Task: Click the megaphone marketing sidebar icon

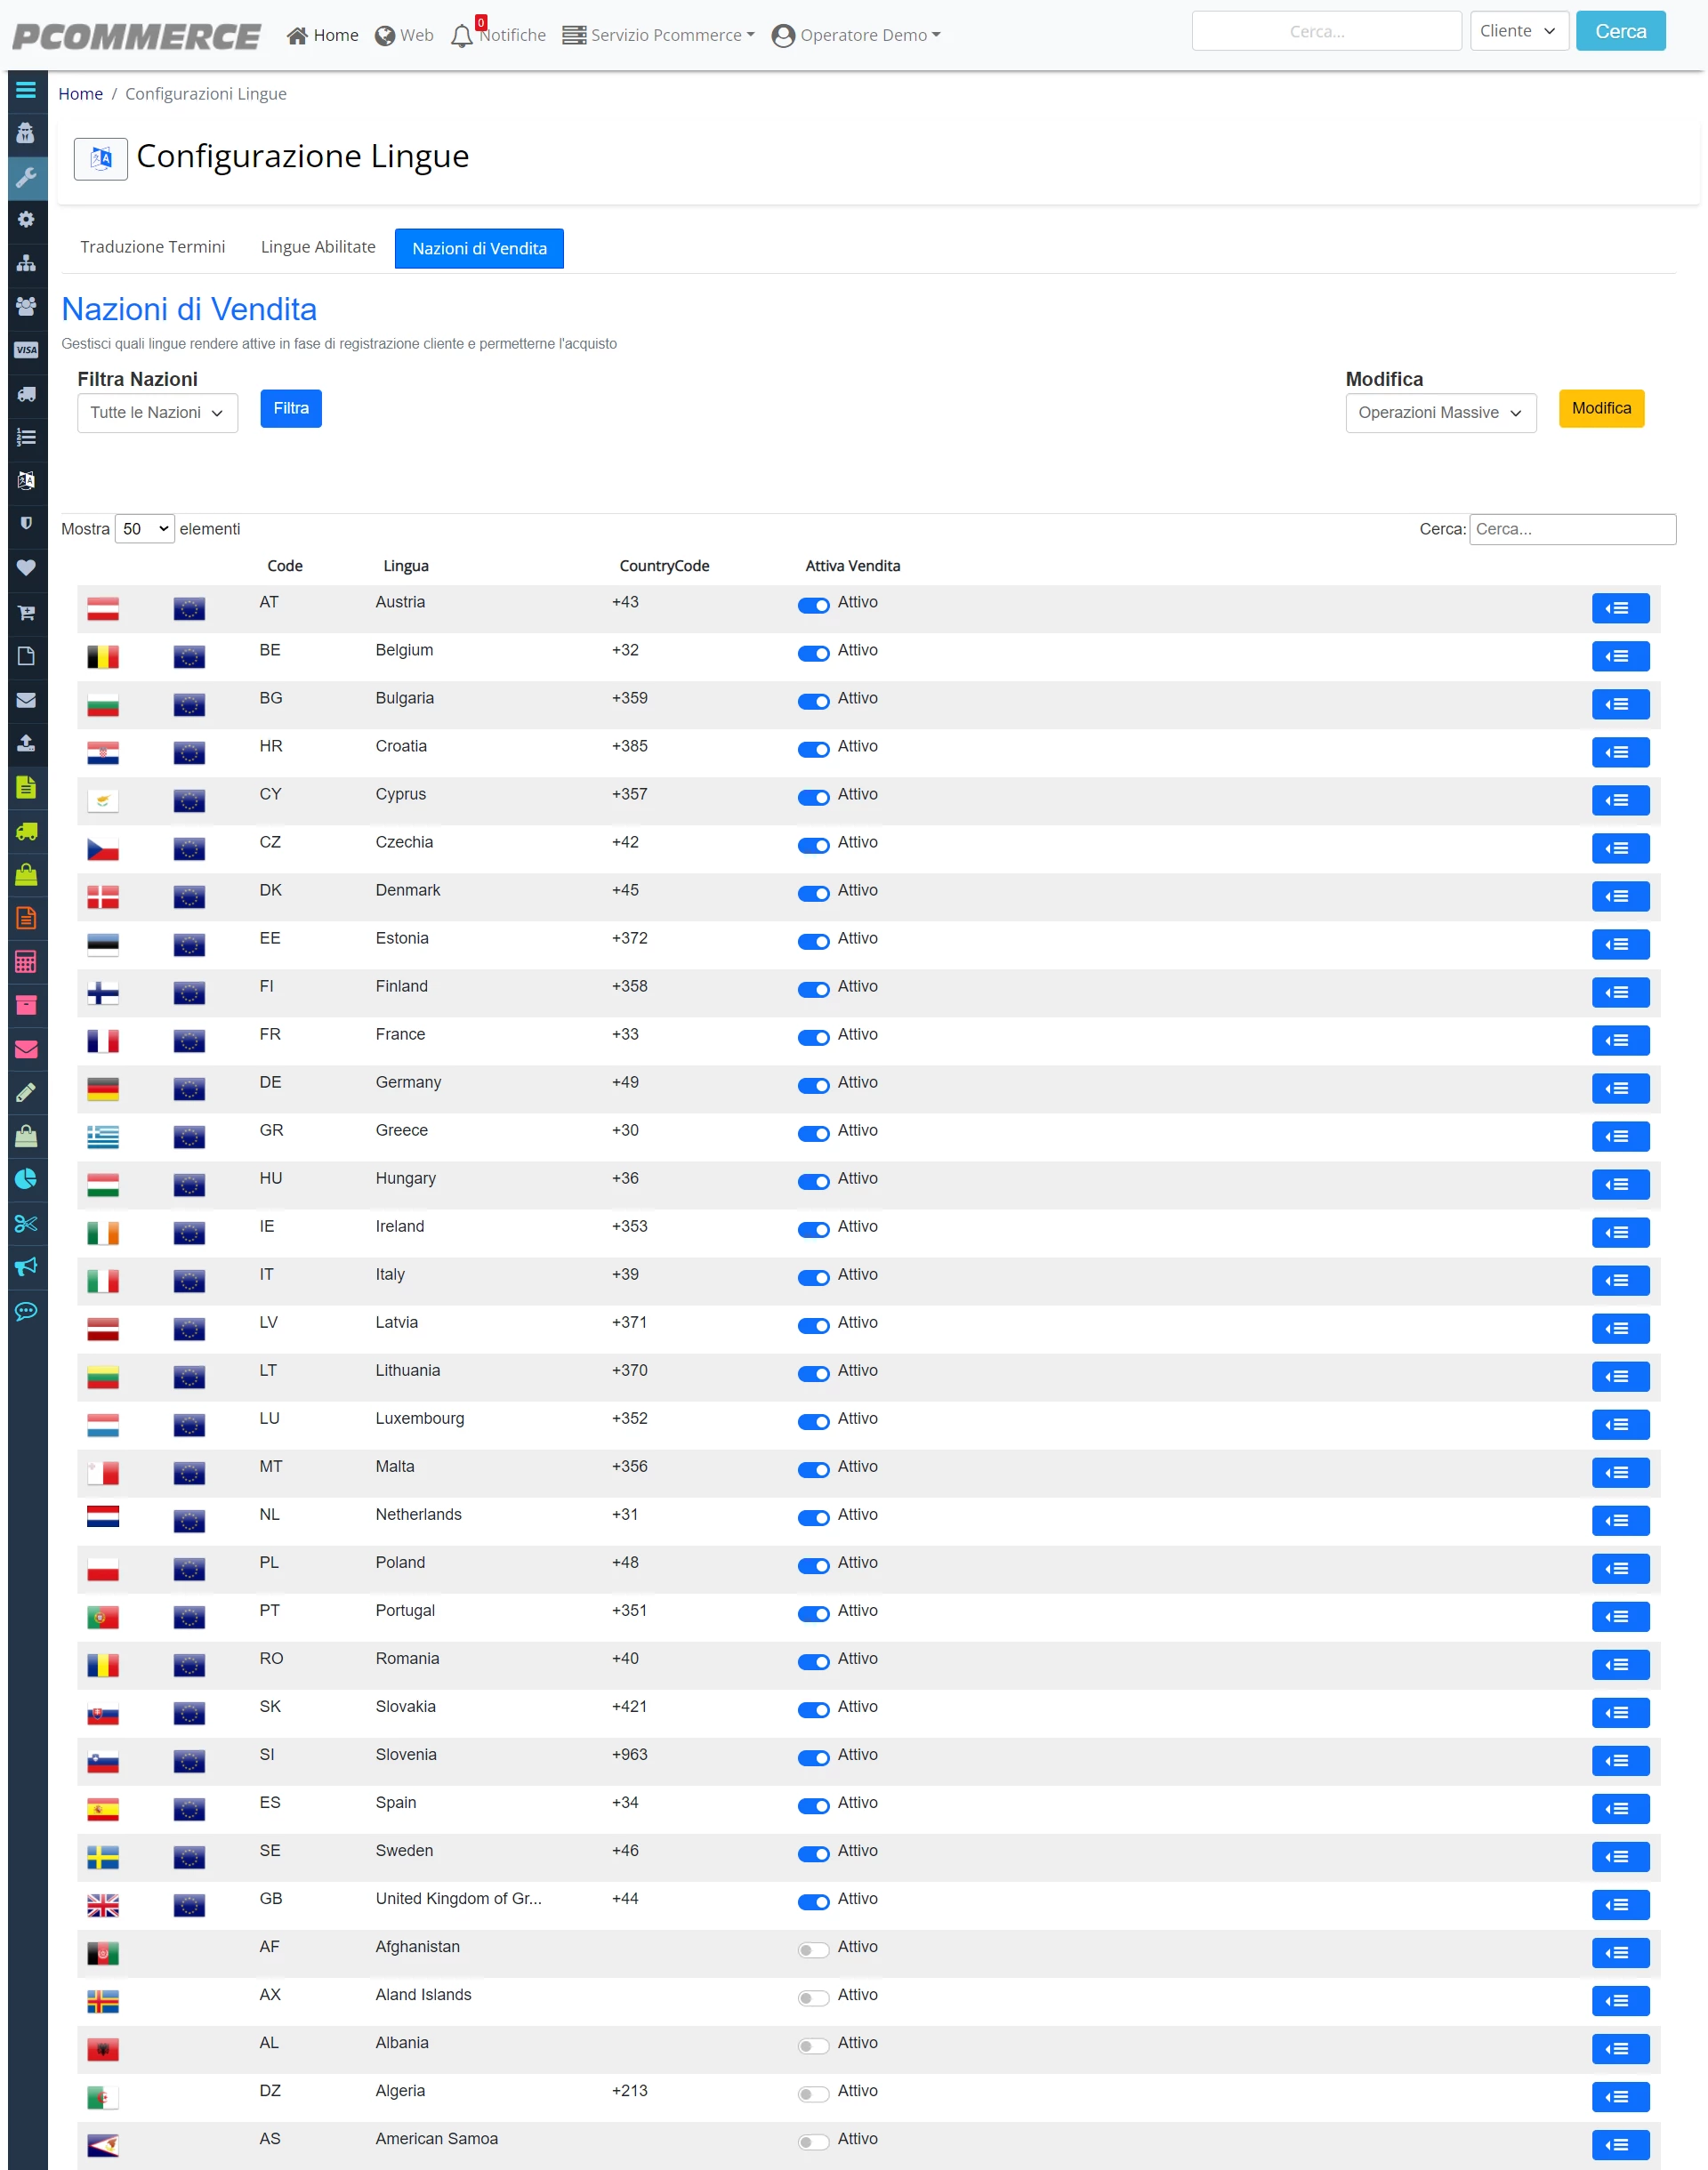Action: coord(26,1266)
